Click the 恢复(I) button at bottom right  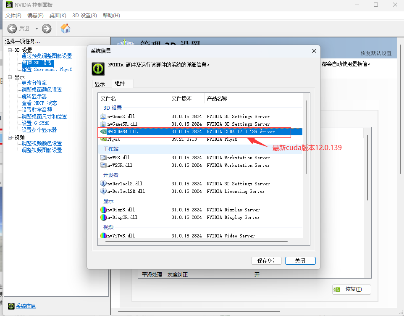point(352,290)
